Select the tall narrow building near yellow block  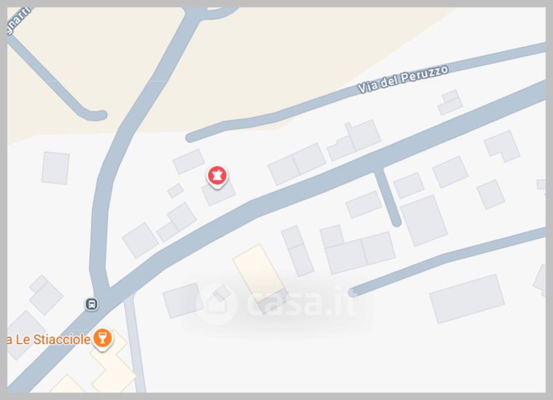[297, 251]
